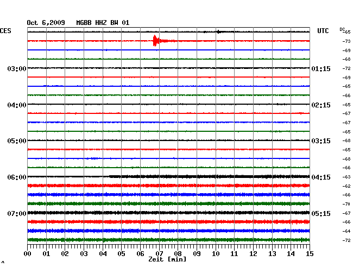Click the noise onset on the 06:00 black trace
The image size is (353, 268).
pos(110,176)
